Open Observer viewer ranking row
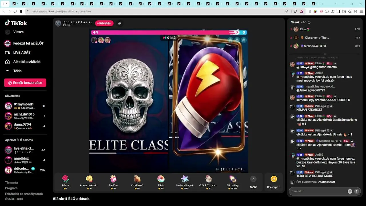The image size is (366, 206). [x=325, y=37]
